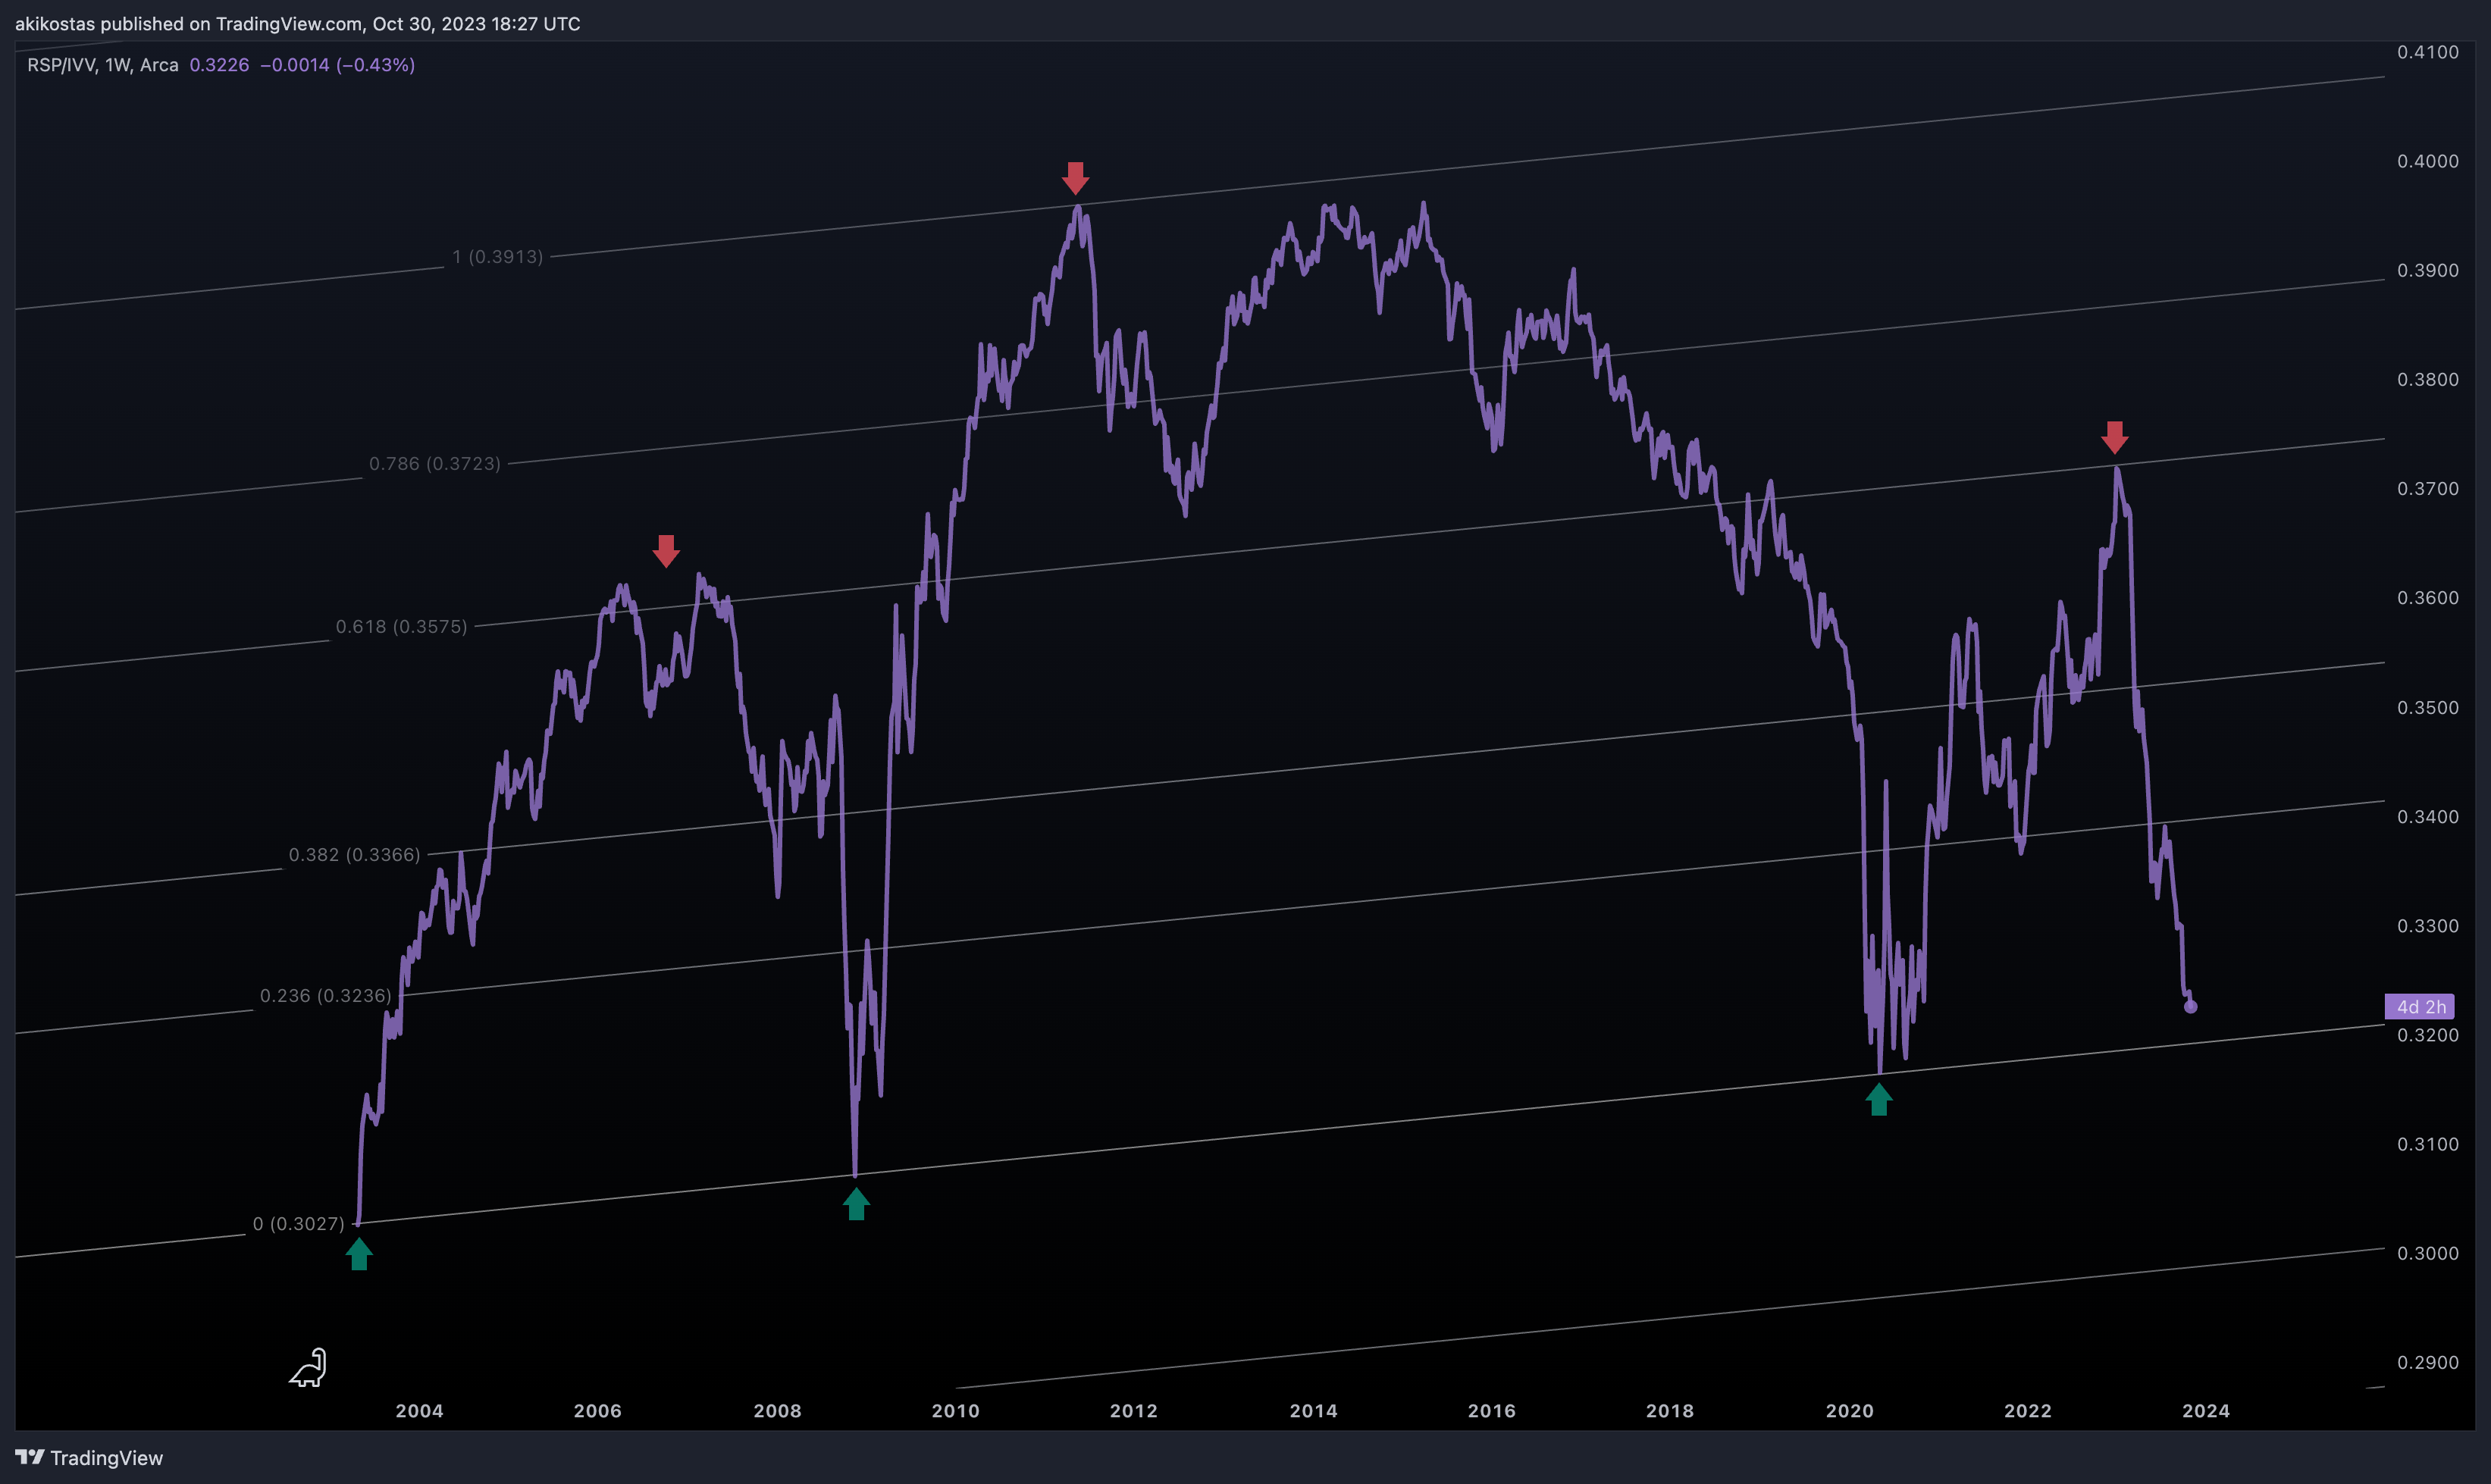Click the '1 (0.3913)' Fib level label
2491x1484 pixels.
click(x=497, y=257)
